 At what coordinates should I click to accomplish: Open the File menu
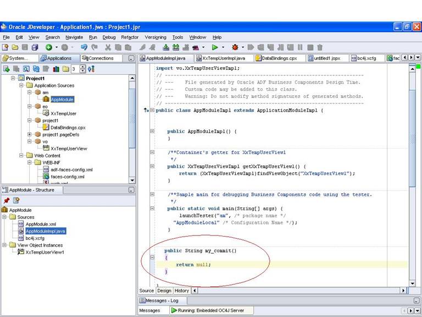pyautogui.click(x=6, y=37)
